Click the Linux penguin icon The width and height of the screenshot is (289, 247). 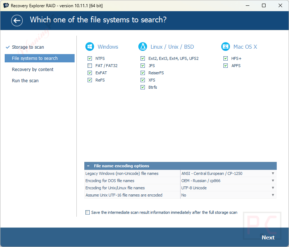[x=143, y=47]
